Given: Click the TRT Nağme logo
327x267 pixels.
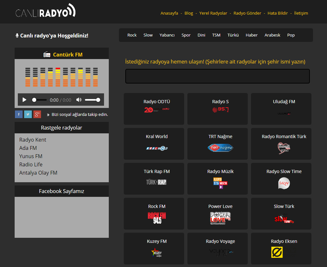Looking at the screenshot, I should pyautogui.click(x=220, y=148).
